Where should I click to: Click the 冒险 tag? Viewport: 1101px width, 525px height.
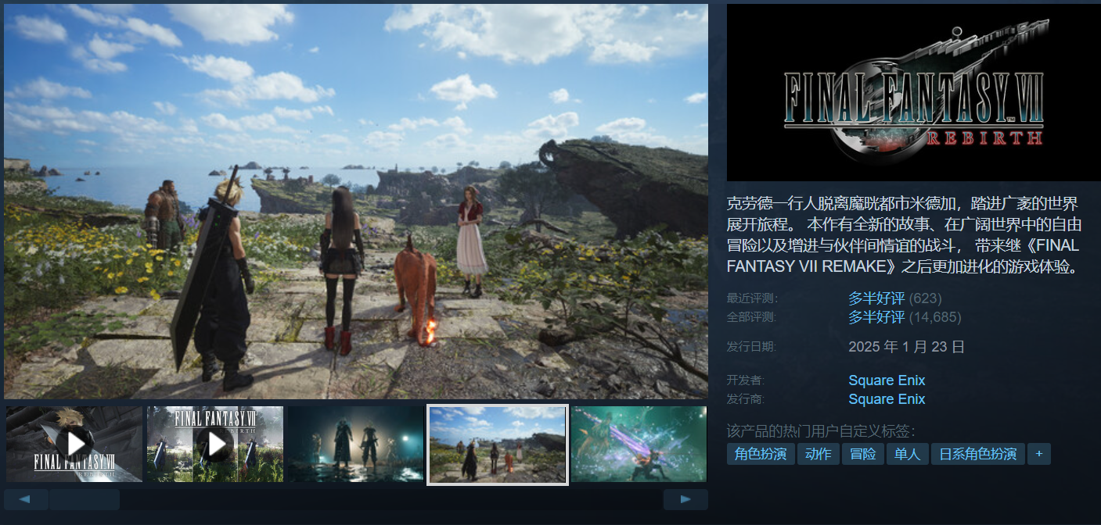pos(863,454)
